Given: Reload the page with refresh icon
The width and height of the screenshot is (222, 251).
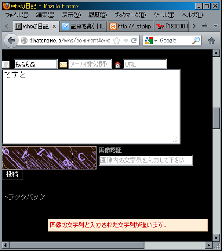Looking at the screenshot, I should coord(134,41).
